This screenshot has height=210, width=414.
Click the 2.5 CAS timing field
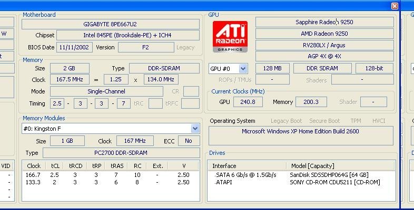click(x=57, y=103)
